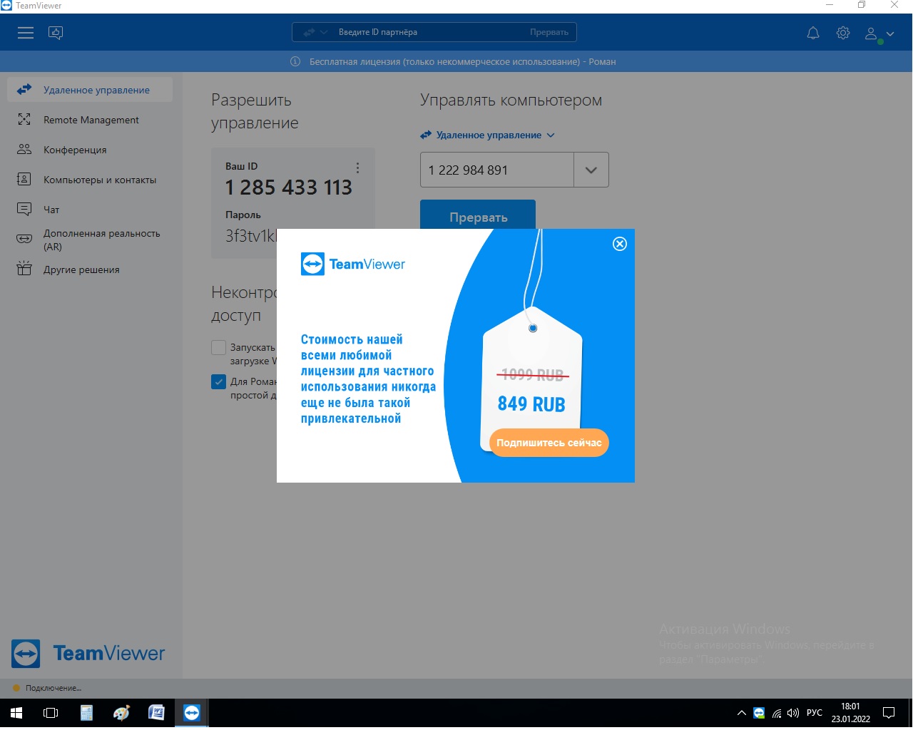Image resolution: width=913 pixels, height=730 pixels.
Task: Expand the Удаленное управление mode dropdown
Action: pos(488,135)
